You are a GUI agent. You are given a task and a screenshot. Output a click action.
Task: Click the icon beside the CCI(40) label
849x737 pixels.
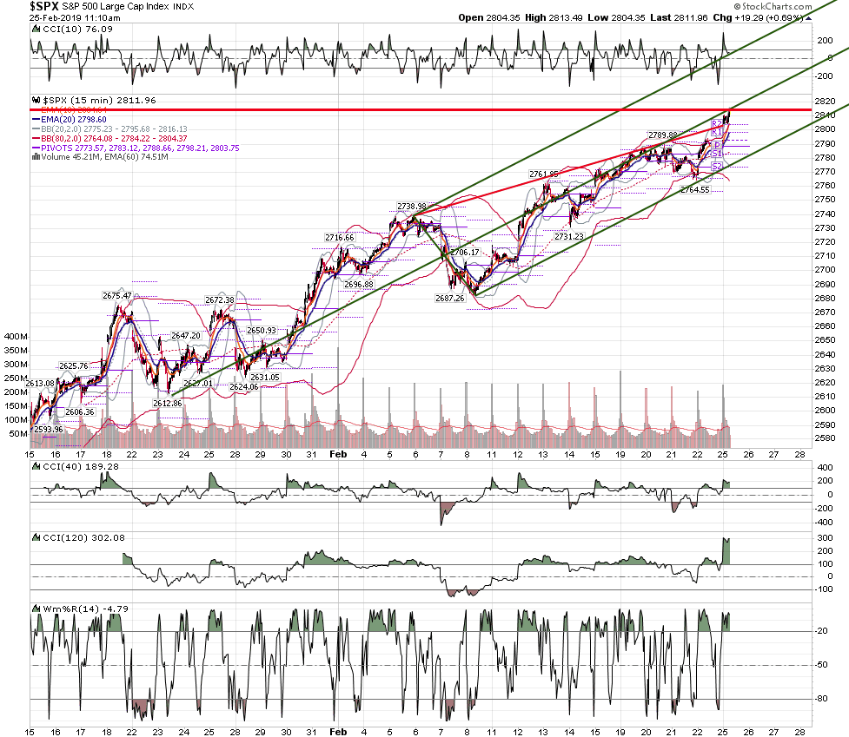click(36, 466)
